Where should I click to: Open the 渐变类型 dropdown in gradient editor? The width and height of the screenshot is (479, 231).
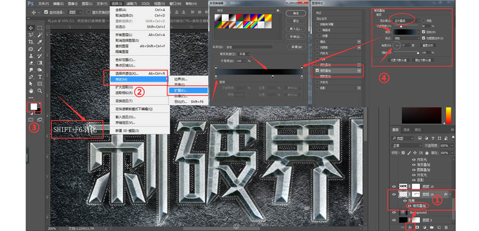point(243,54)
